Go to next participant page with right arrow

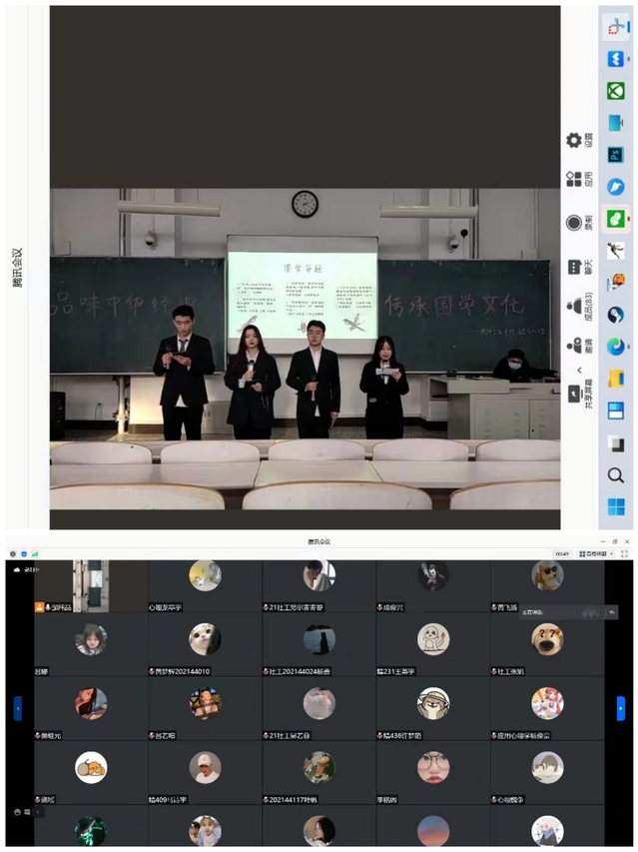621,707
